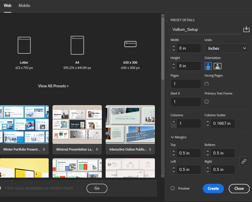
Task: Switch to the Mobile tab
Action: pyautogui.click(x=25, y=6)
